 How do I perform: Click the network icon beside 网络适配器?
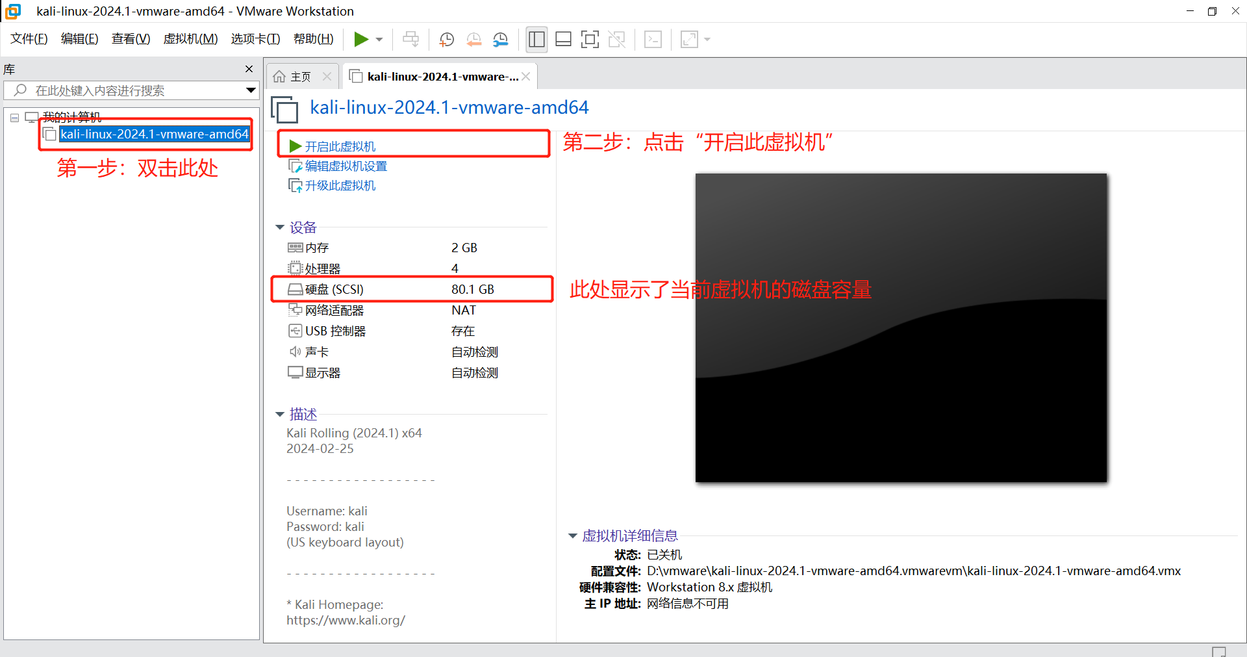296,309
